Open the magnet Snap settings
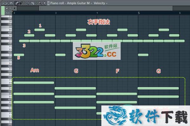The height and width of the screenshot is (126, 190). [11, 3]
